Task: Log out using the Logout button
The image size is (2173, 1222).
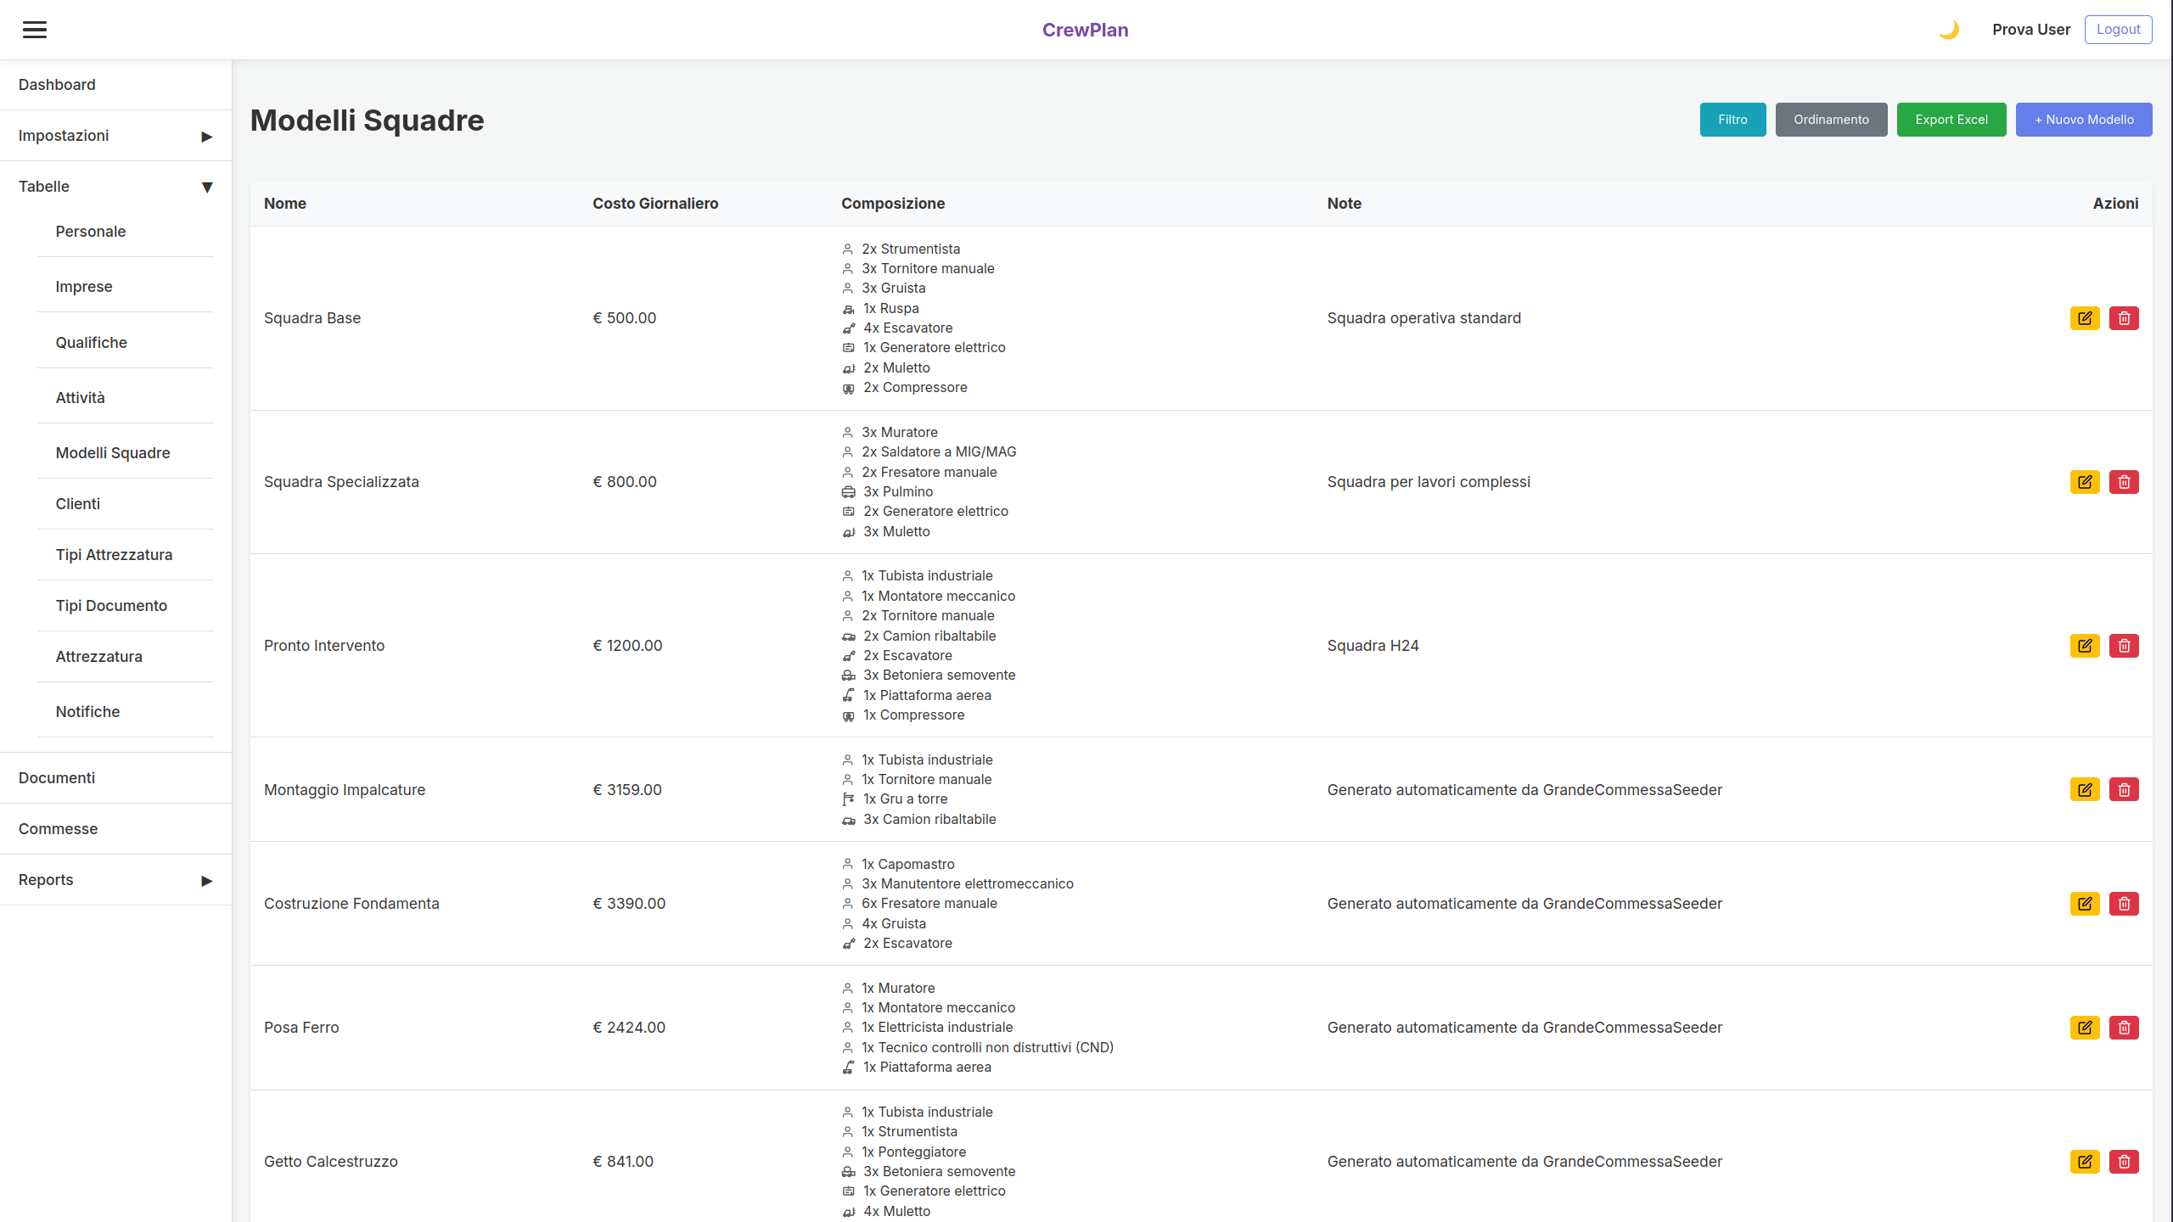Action: click(2118, 30)
